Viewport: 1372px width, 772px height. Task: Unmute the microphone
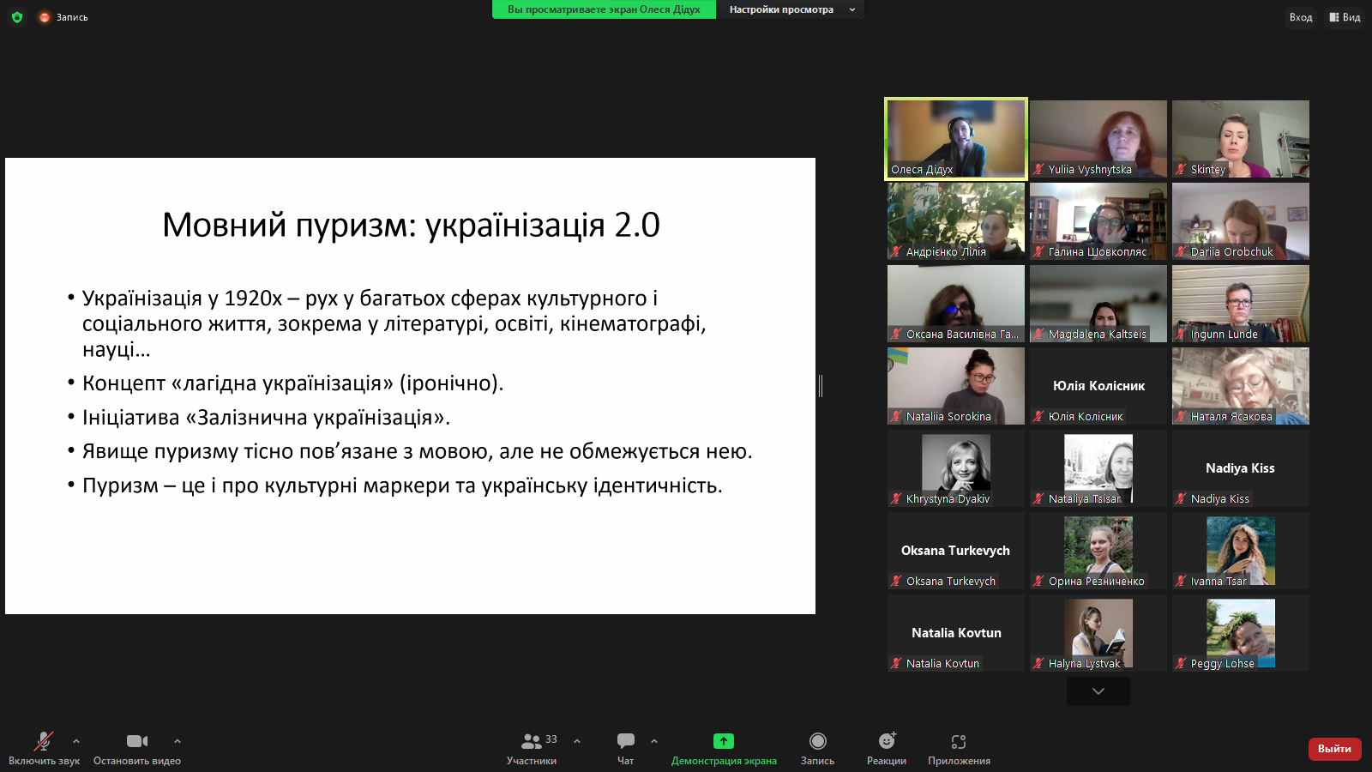(43, 742)
